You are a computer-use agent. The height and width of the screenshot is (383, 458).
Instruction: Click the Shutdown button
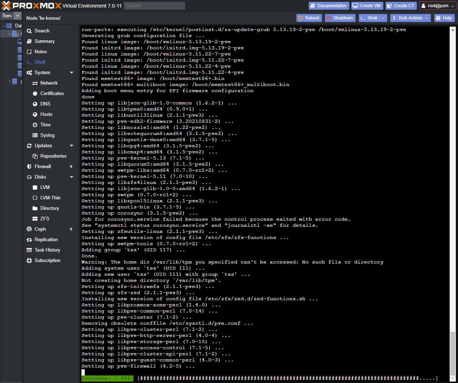340,18
